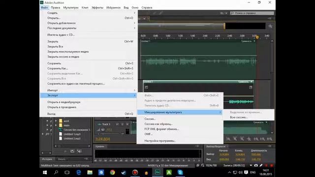Screen dimensions: 315x177
Task: Click the volume icon in the system tray
Action: pos(240,173)
